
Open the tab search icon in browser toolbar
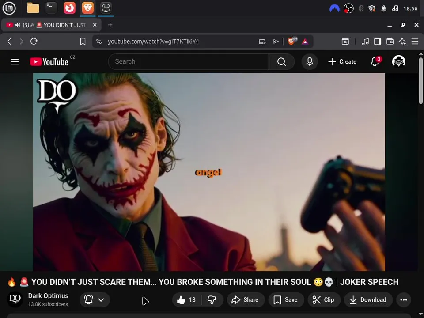[x=345, y=42]
